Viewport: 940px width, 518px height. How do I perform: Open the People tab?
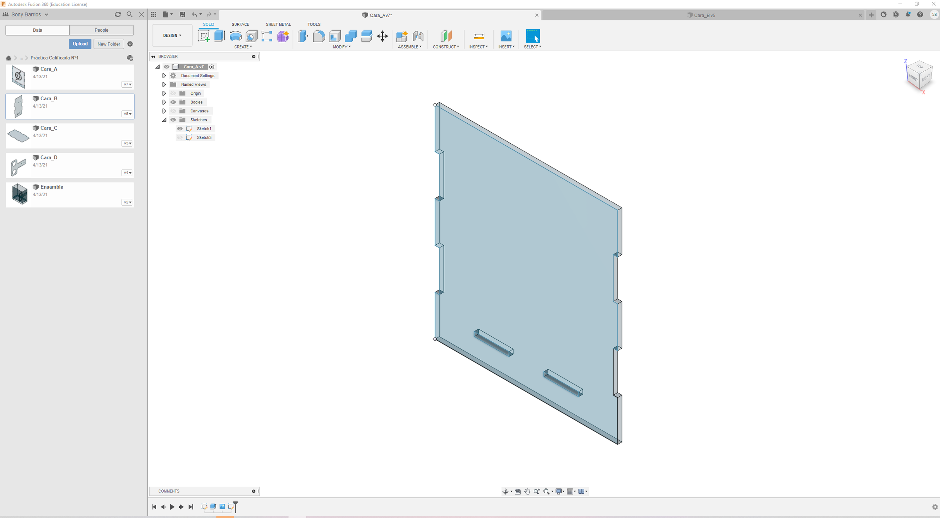(101, 30)
